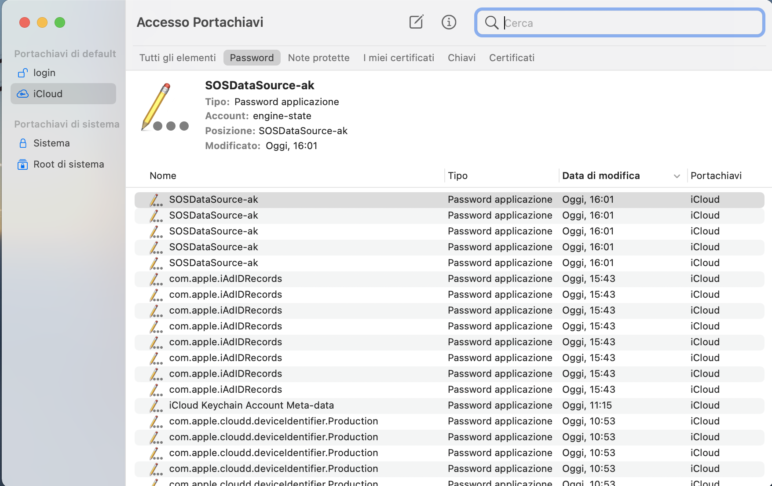The width and height of the screenshot is (772, 486).
Task: Switch to Note protette tab
Action: pos(319,58)
